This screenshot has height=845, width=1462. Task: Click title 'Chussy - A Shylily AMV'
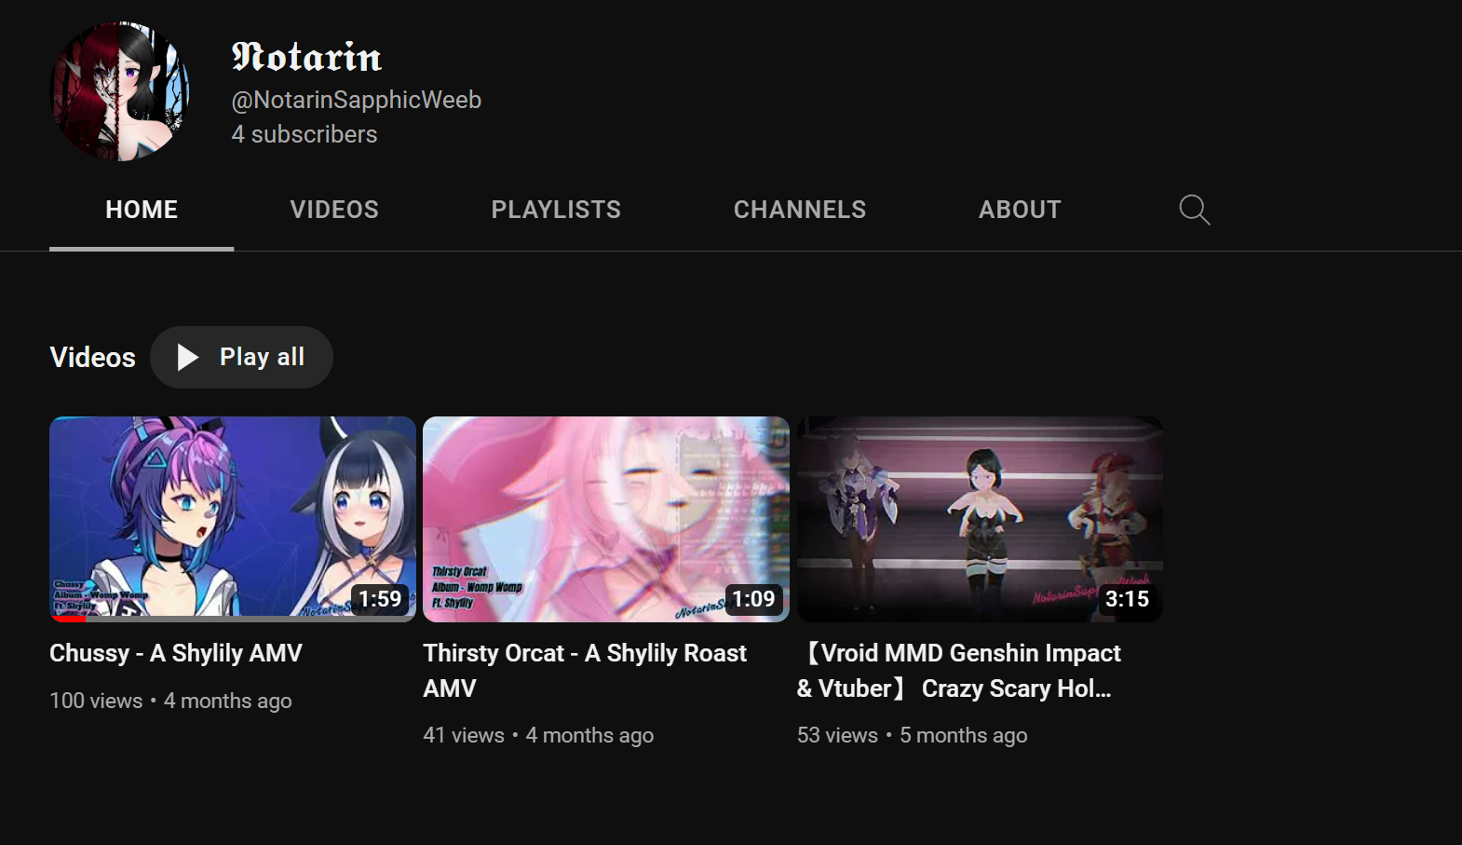[x=176, y=653]
